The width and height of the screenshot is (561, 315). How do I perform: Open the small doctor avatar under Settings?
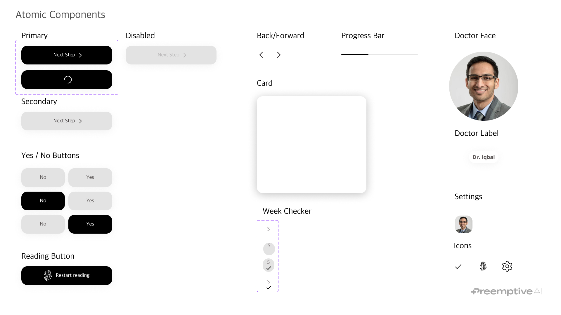[463, 224]
